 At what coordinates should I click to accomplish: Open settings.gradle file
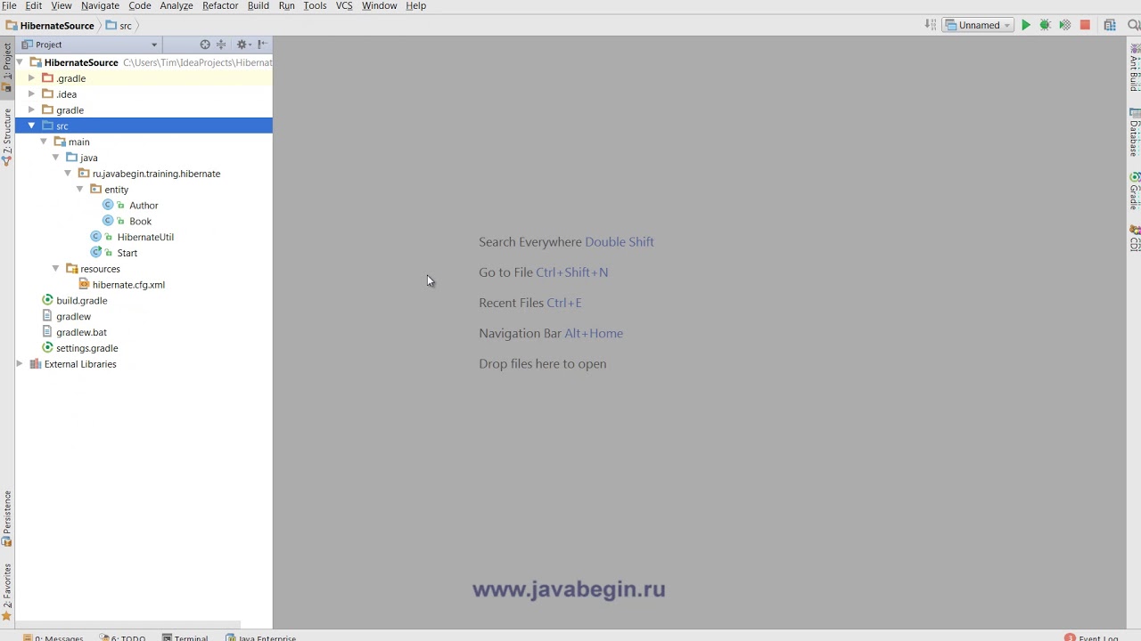[86, 349]
